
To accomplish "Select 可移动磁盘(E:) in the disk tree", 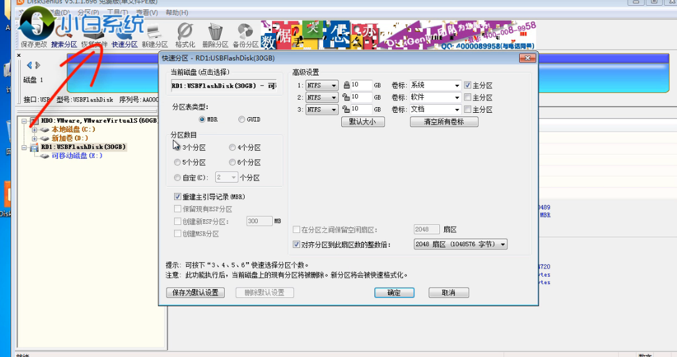I will pos(77,156).
